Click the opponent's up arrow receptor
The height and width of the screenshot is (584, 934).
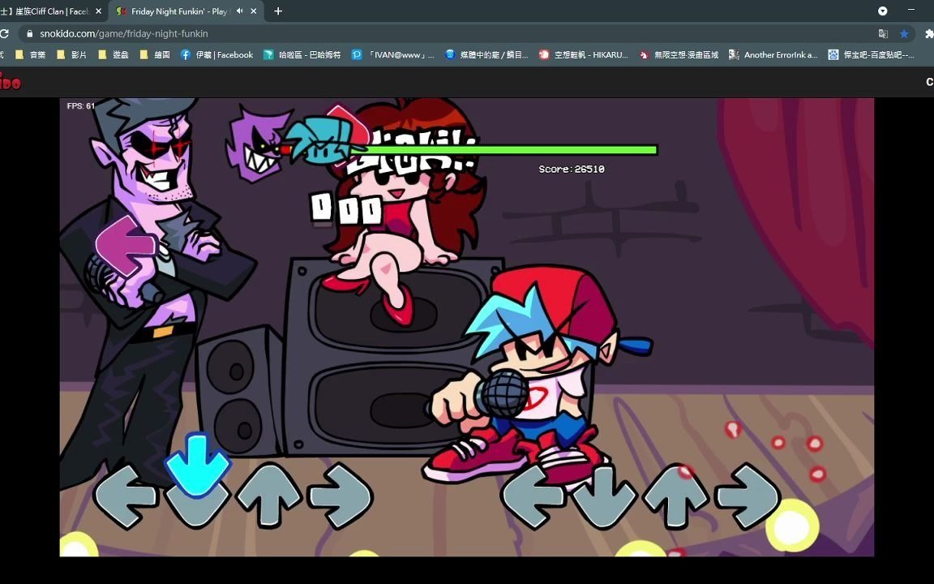tap(269, 496)
